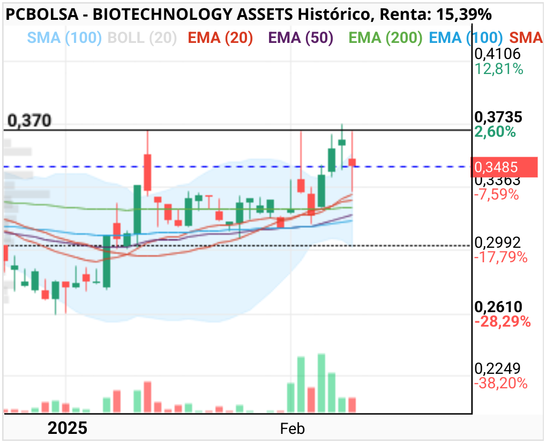Click the 0,3735 price axis value
This screenshot has height=443, width=546.
tap(498, 117)
